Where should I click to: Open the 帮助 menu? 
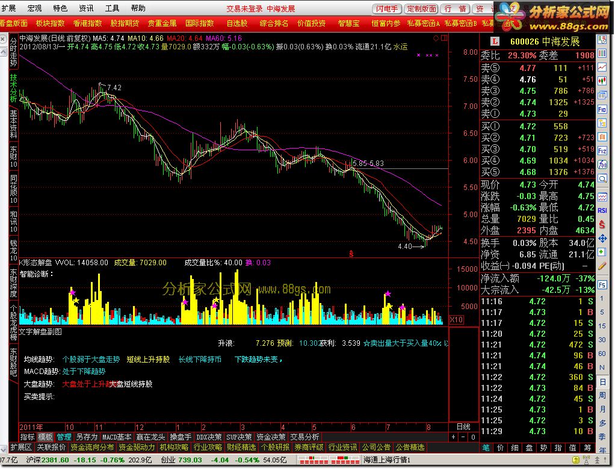(x=138, y=8)
